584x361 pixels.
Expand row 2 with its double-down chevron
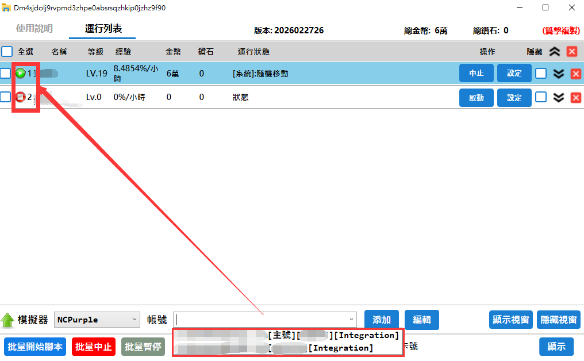coord(558,98)
